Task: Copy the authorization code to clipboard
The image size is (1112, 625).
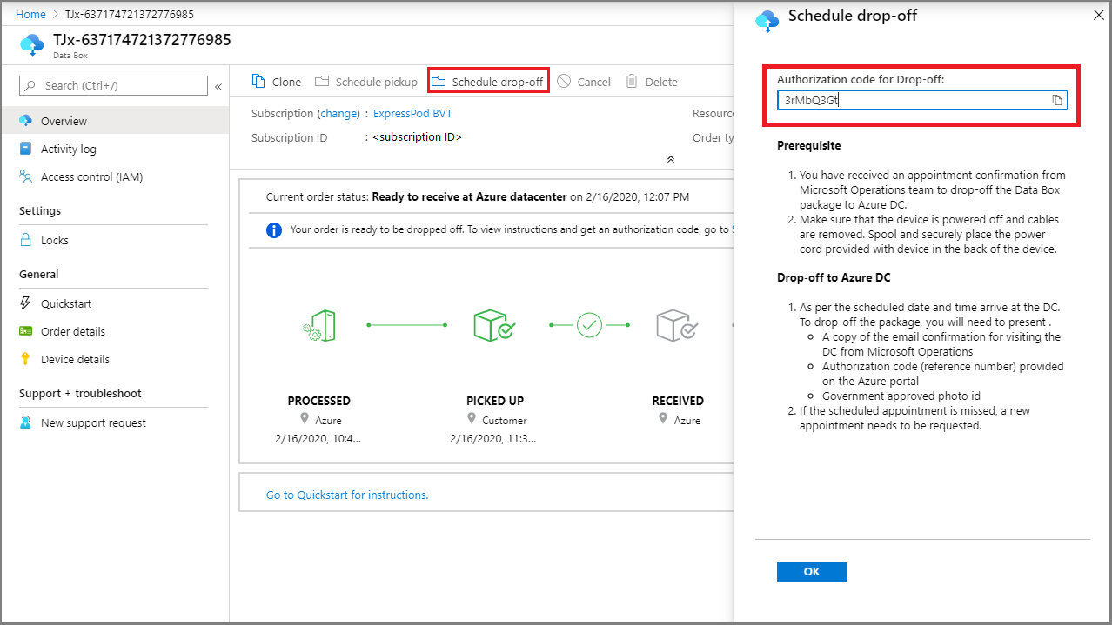Action: pos(1057,100)
